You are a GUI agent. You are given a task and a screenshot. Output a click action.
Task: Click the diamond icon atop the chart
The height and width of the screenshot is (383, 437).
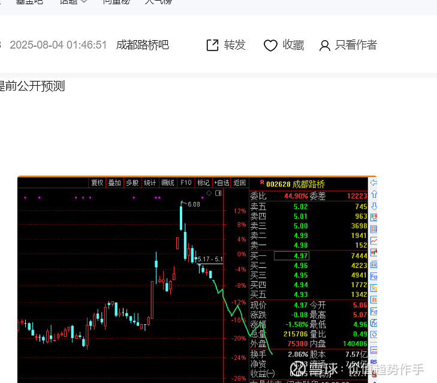(209, 193)
